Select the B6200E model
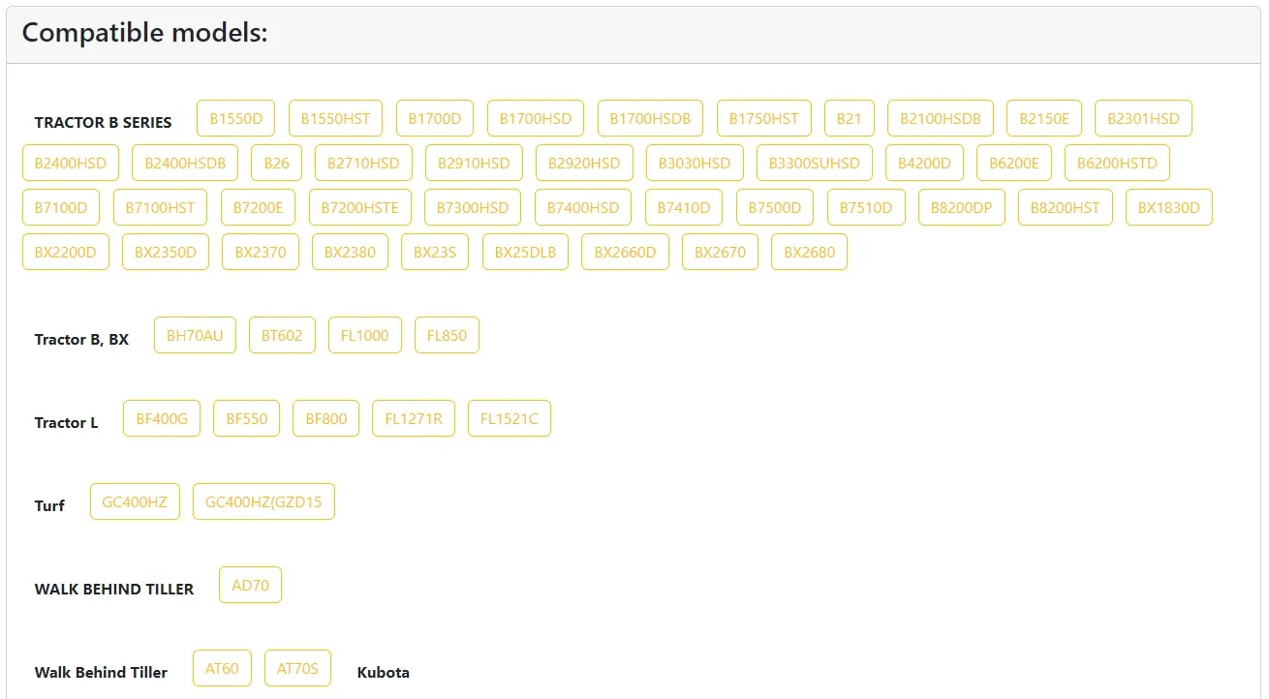 point(1014,163)
